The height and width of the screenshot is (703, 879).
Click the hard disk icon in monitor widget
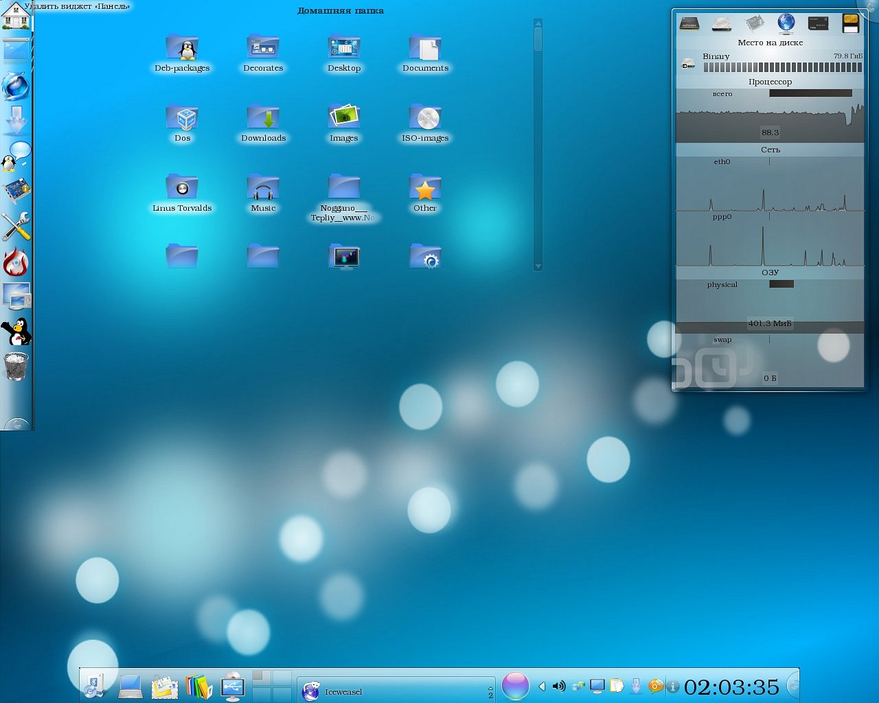(722, 24)
